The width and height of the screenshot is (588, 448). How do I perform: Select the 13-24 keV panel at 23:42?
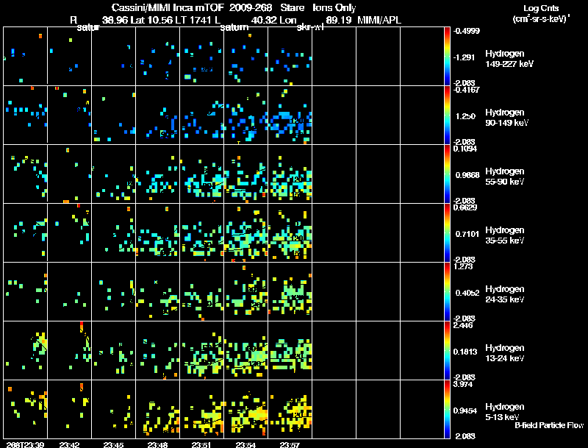coord(69,350)
